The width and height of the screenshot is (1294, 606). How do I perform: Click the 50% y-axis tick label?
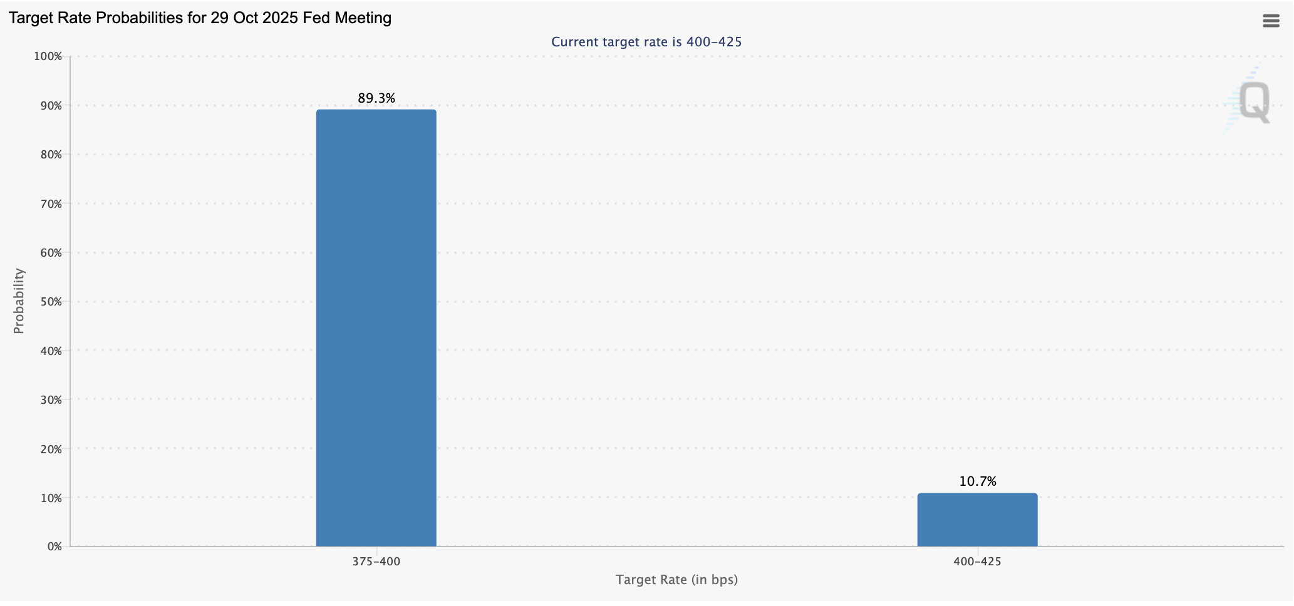pyautogui.click(x=50, y=302)
